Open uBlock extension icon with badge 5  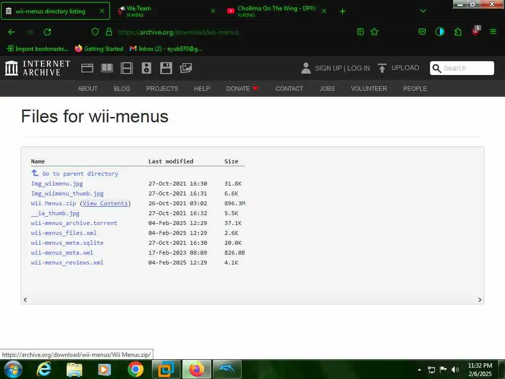(x=476, y=31)
